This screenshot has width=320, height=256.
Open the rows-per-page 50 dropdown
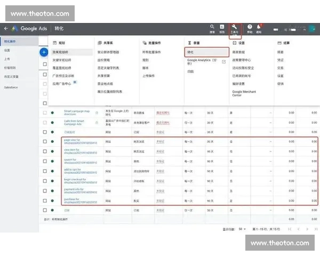pos(243,229)
